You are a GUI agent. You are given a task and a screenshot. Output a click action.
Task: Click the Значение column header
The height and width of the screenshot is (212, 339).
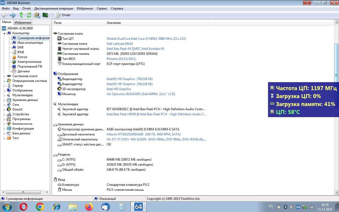click(x=157, y=23)
